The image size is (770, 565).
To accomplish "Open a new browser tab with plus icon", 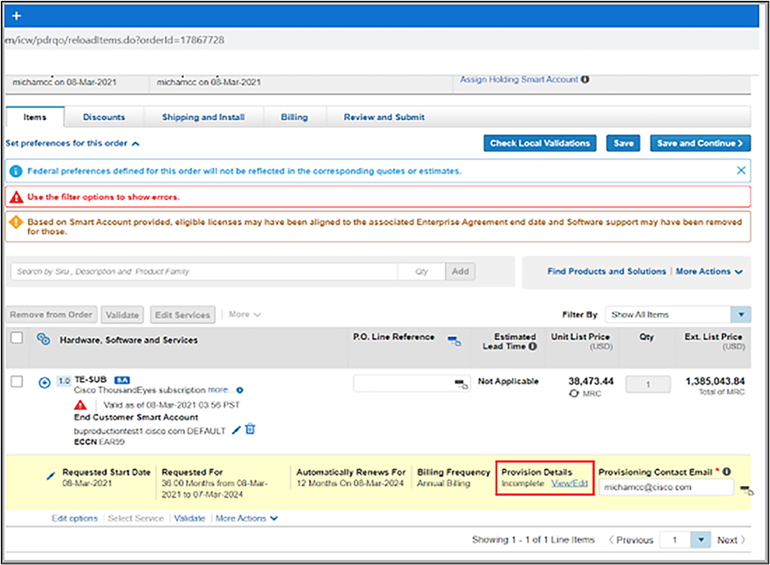I will (16, 15).
